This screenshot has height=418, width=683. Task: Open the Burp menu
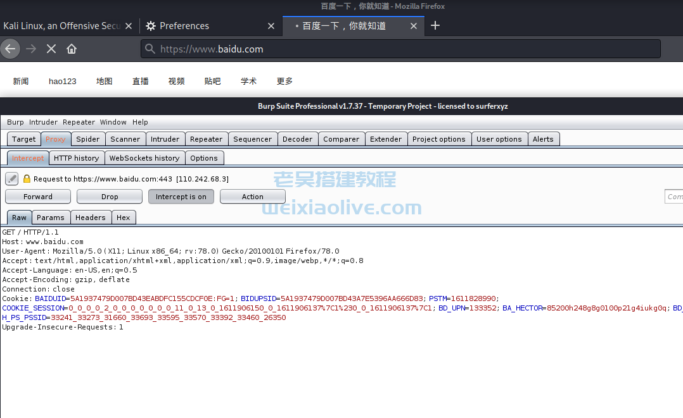(x=15, y=122)
